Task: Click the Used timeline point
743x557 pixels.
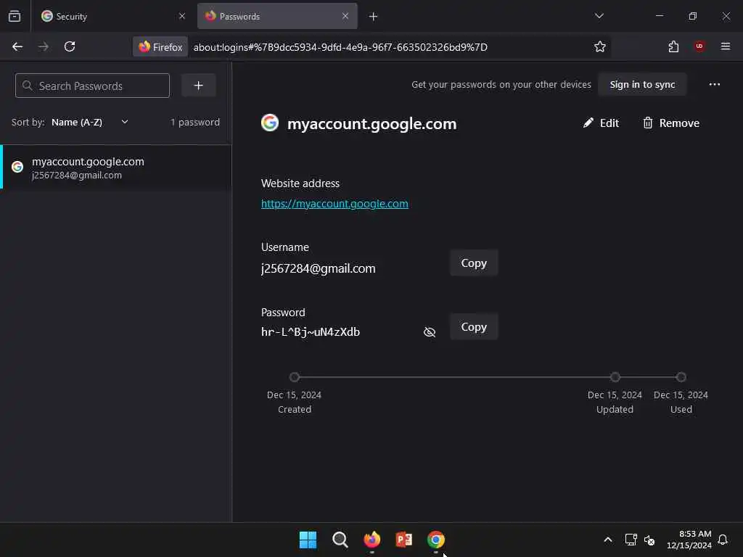Action: 681,377
